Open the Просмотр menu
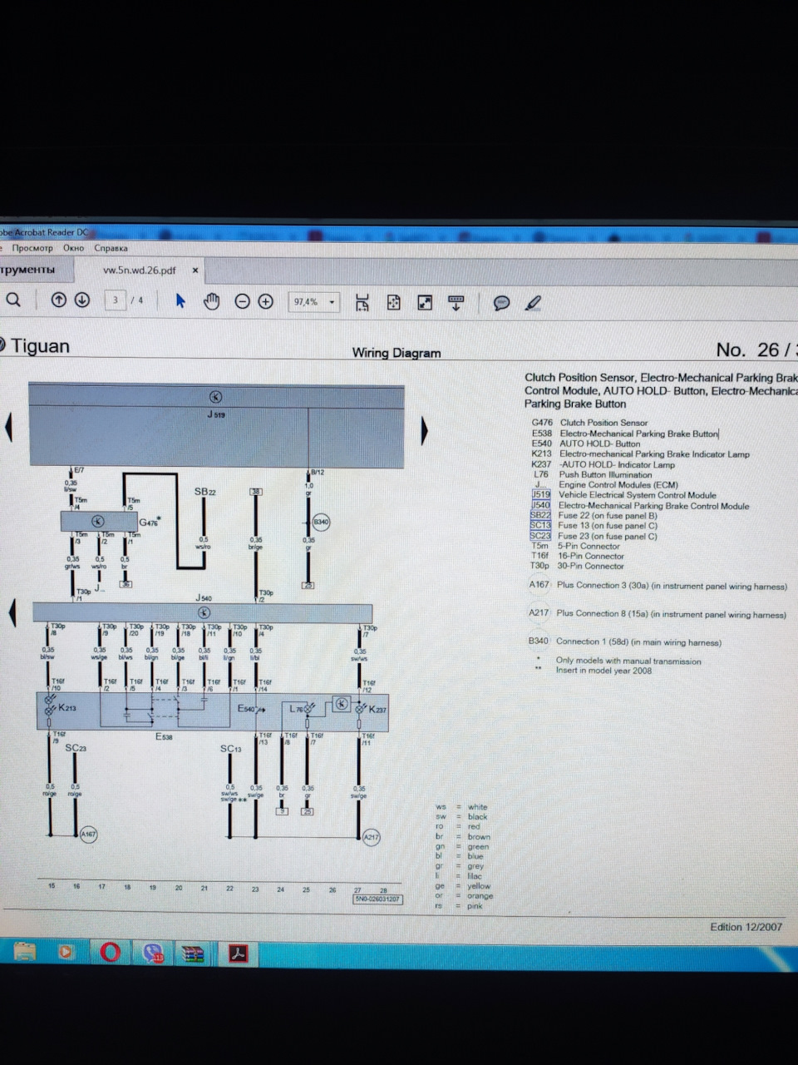The height and width of the screenshot is (1065, 798). pyautogui.click(x=32, y=248)
